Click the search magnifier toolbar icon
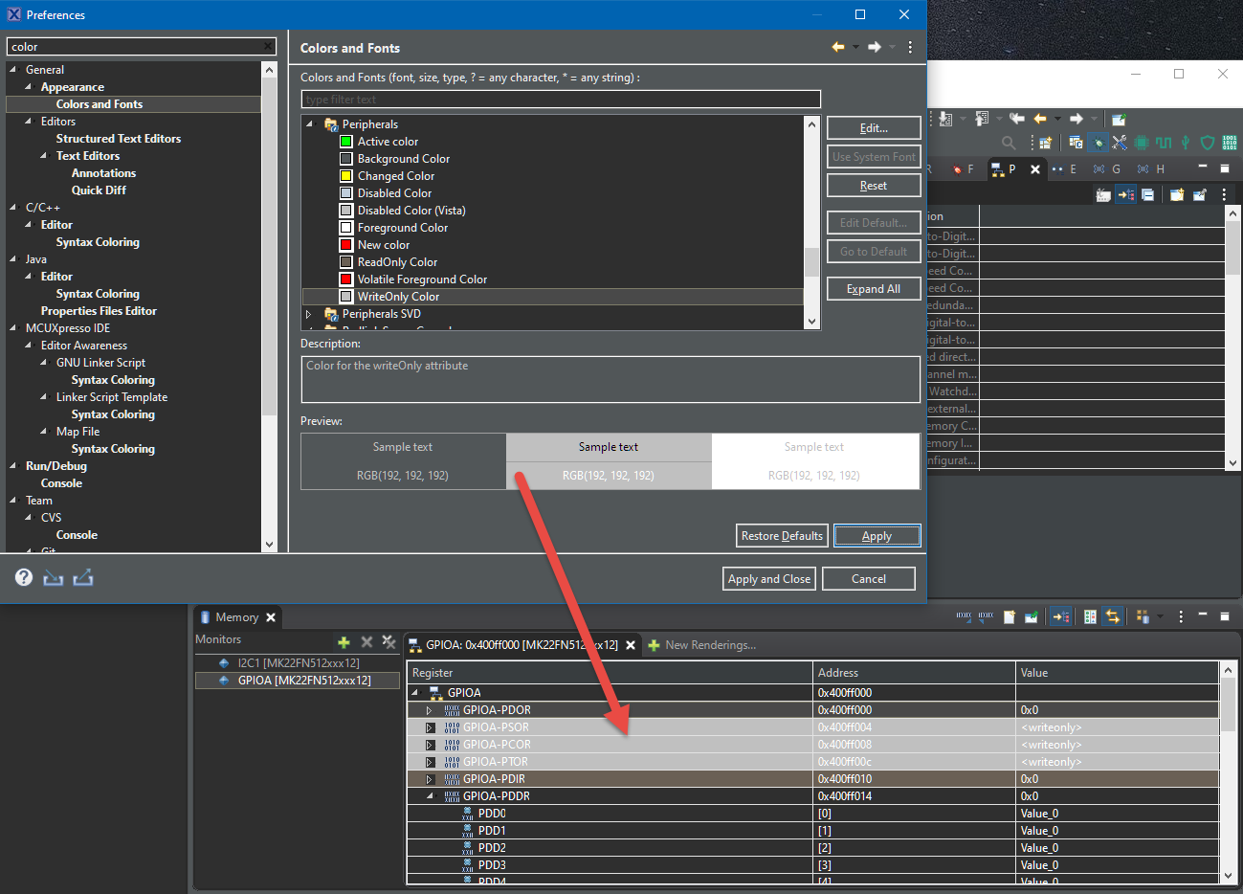The height and width of the screenshot is (894, 1243). (1009, 143)
